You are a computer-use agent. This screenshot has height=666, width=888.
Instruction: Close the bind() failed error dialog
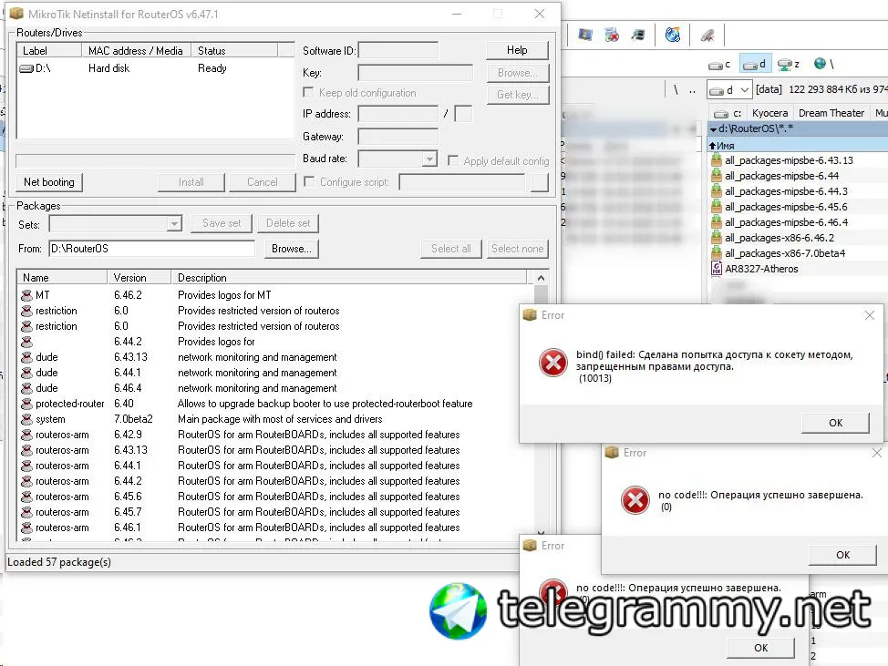(870, 315)
